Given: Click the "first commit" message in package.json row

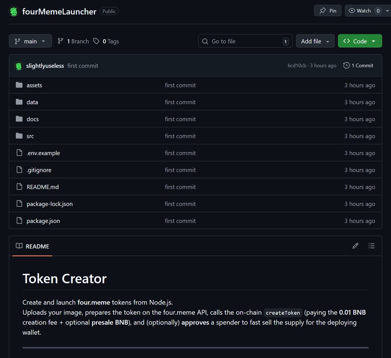Looking at the screenshot, I should (x=180, y=221).
